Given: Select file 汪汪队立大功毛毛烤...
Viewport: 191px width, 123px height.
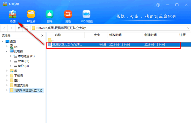Looking at the screenshot, I should (x=67, y=45).
